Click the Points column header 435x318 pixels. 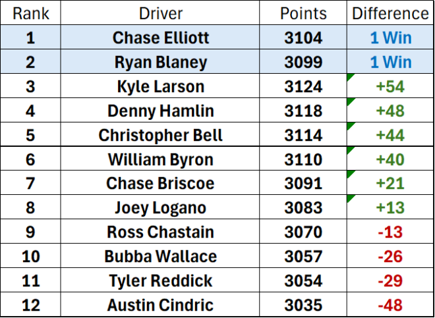(303, 13)
